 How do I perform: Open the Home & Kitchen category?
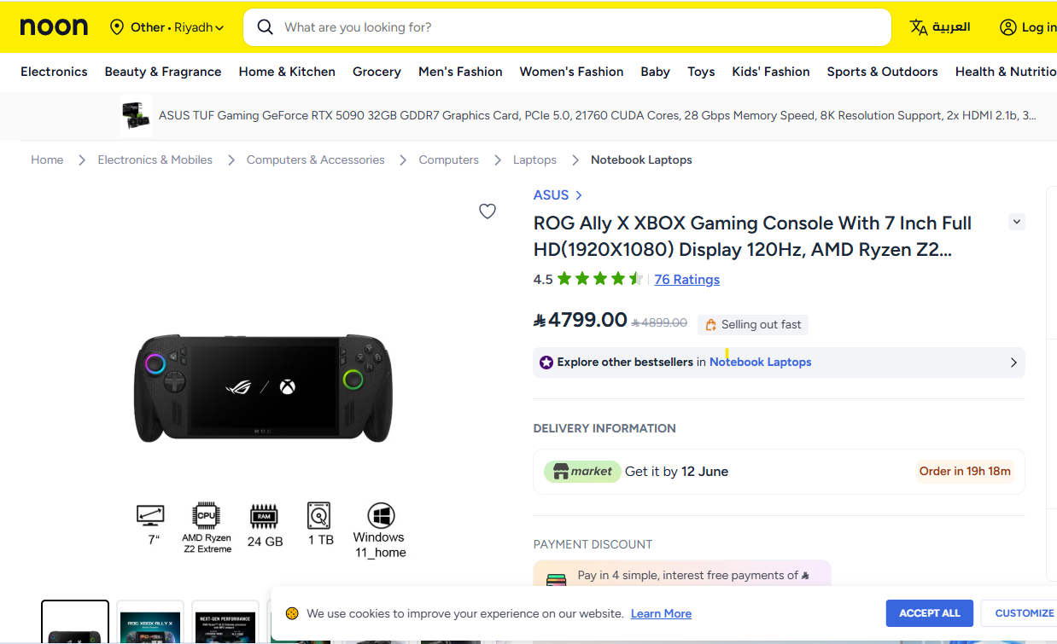(x=287, y=72)
